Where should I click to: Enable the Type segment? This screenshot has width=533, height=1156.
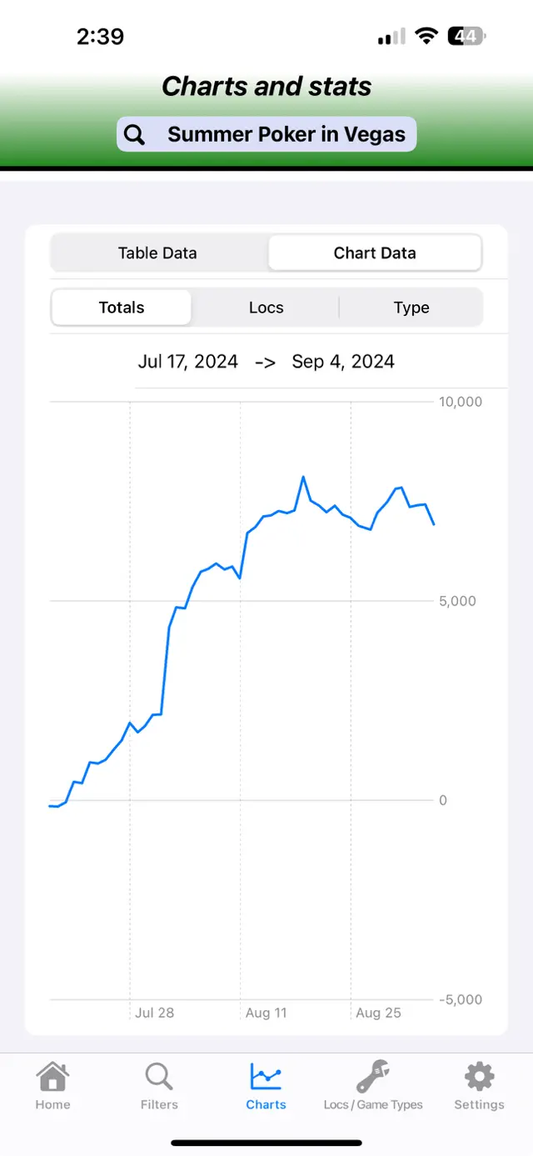point(411,308)
